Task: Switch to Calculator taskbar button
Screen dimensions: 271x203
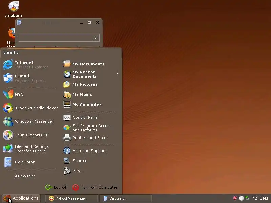Action: point(126,198)
